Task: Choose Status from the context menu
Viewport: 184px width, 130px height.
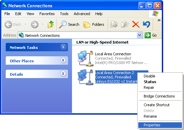Action: pos(160,82)
